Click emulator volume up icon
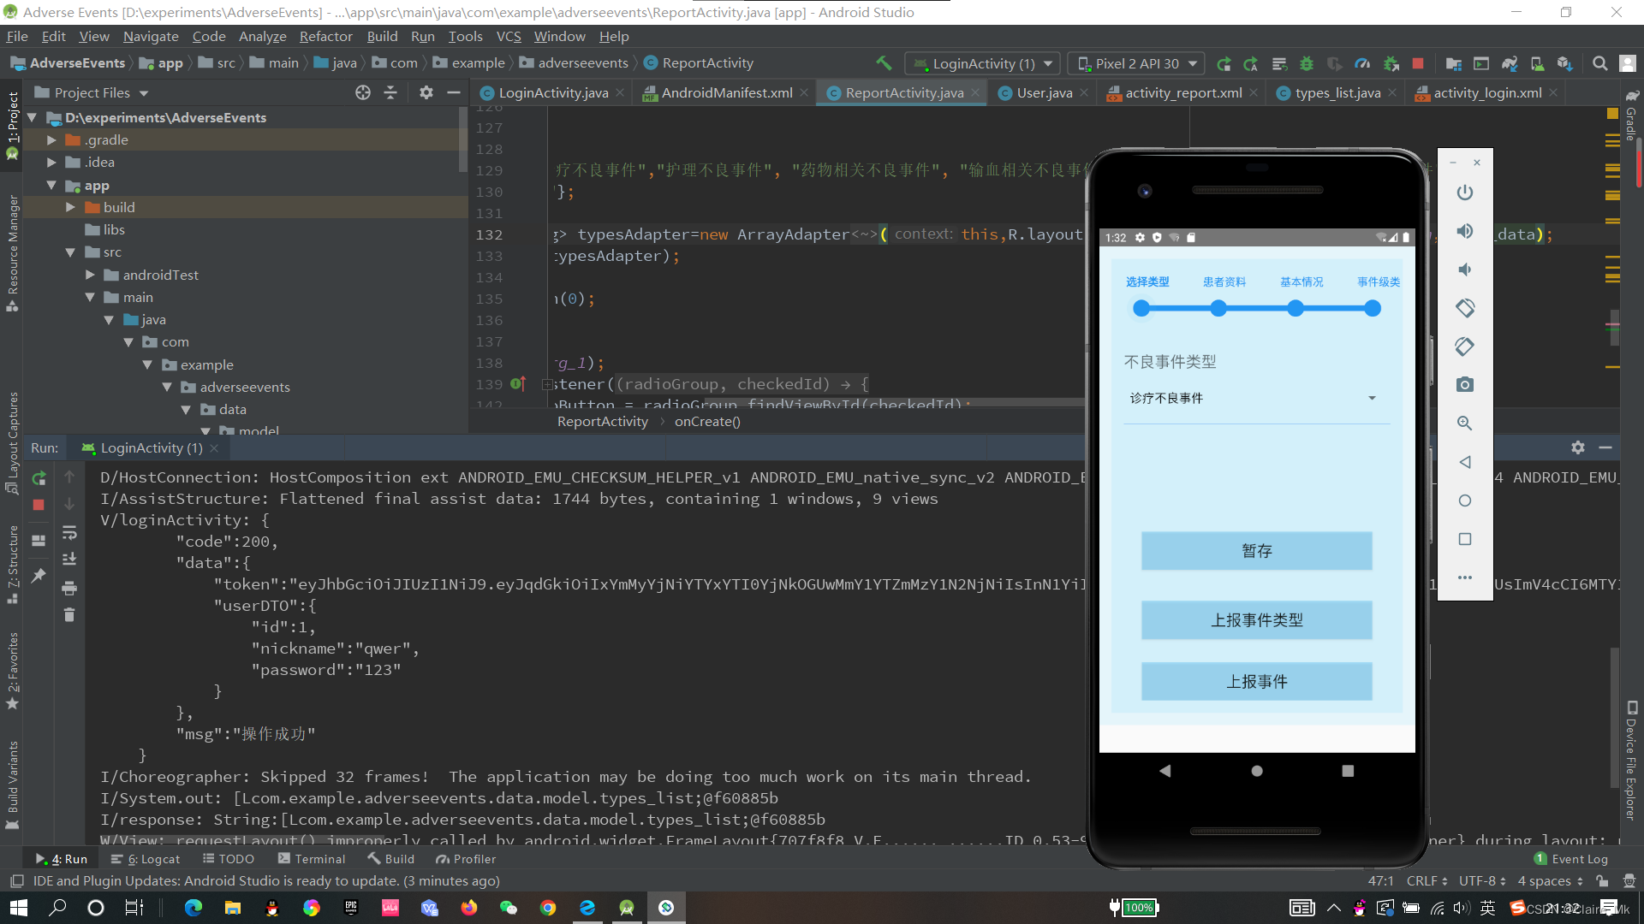This screenshot has height=924, width=1644. (1465, 231)
